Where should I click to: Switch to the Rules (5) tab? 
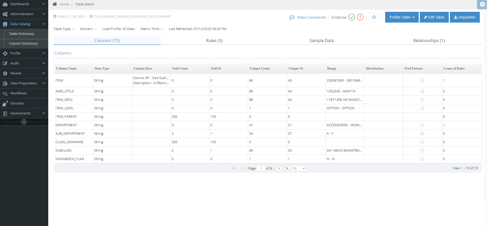[x=214, y=41]
